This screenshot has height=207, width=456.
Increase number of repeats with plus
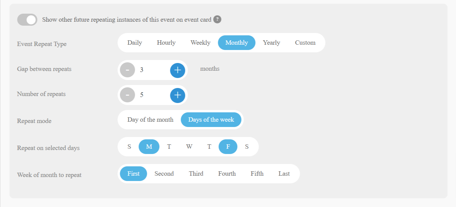(x=178, y=95)
